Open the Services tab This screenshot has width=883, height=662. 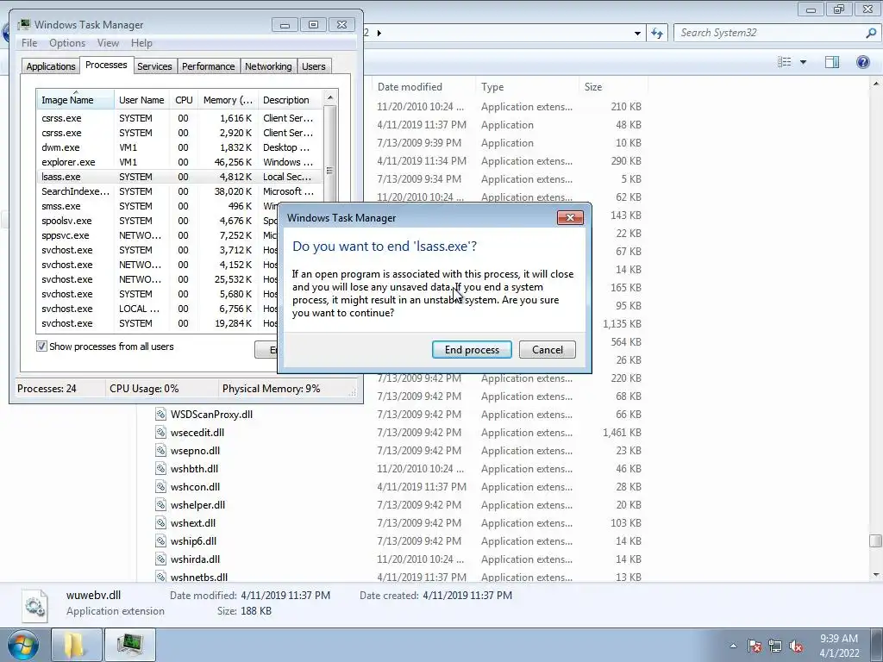(x=154, y=66)
